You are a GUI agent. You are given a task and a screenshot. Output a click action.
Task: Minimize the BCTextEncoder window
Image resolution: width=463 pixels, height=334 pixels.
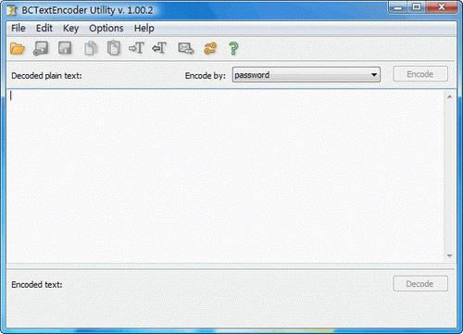(x=398, y=7)
